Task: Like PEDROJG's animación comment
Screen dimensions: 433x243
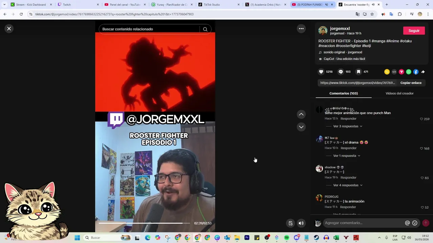Action: [422, 208]
